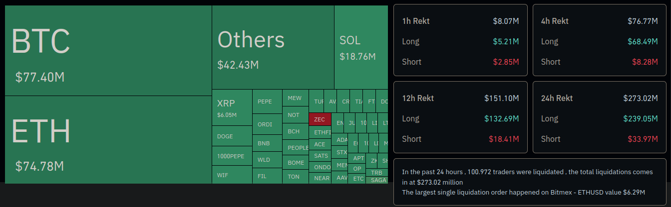Click the BOME tile

pyautogui.click(x=295, y=163)
